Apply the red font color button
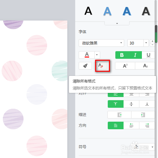 click(x=87, y=55)
